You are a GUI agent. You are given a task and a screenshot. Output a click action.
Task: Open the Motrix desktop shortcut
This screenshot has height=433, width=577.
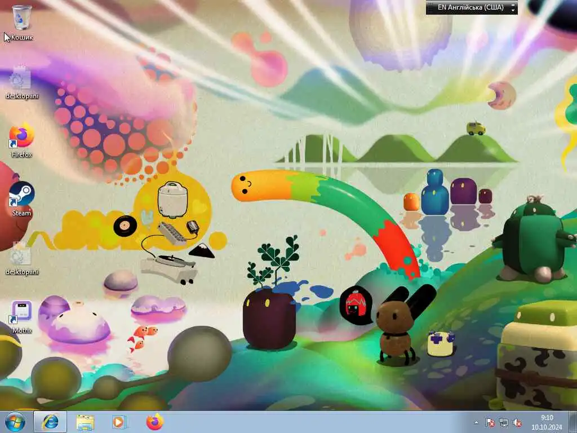click(x=22, y=317)
